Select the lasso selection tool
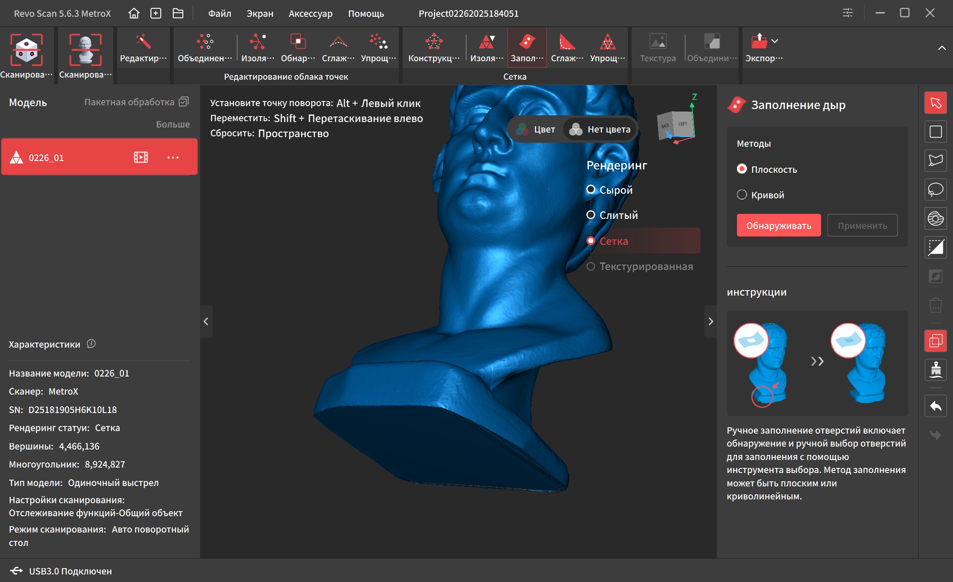The height and width of the screenshot is (582, 953). 935,190
